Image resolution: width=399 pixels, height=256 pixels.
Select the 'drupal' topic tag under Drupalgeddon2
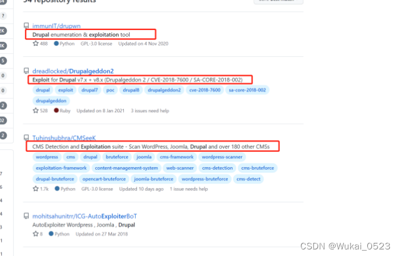pyautogui.click(x=42, y=90)
